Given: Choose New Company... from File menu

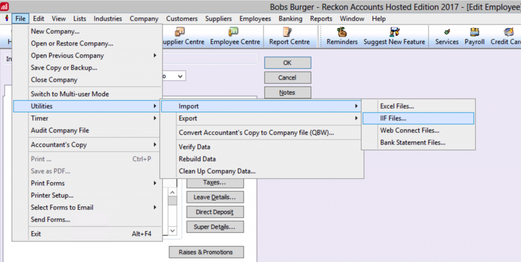Looking at the screenshot, I should tap(88, 31).
